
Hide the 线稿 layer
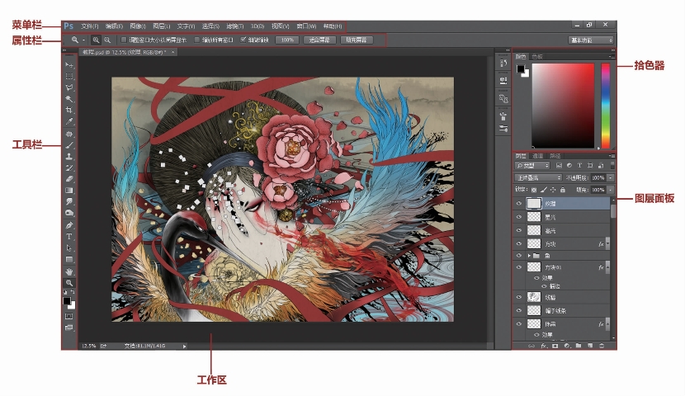[x=519, y=297]
